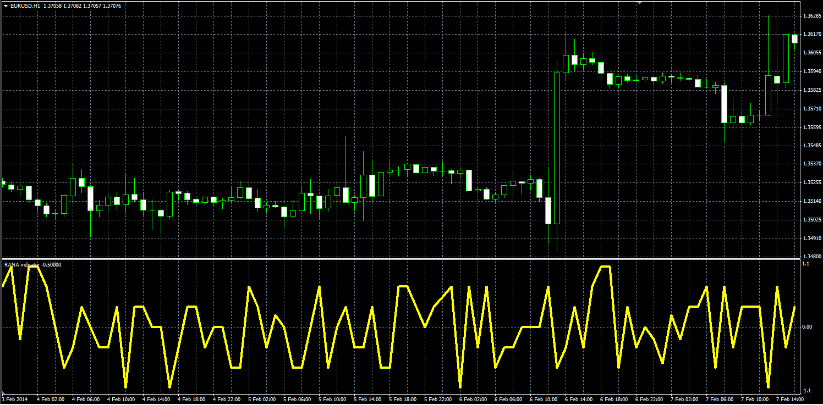This screenshot has height=405, width=823.
Task: Click the indicator scale value 1.1
Action: pyautogui.click(x=806, y=264)
